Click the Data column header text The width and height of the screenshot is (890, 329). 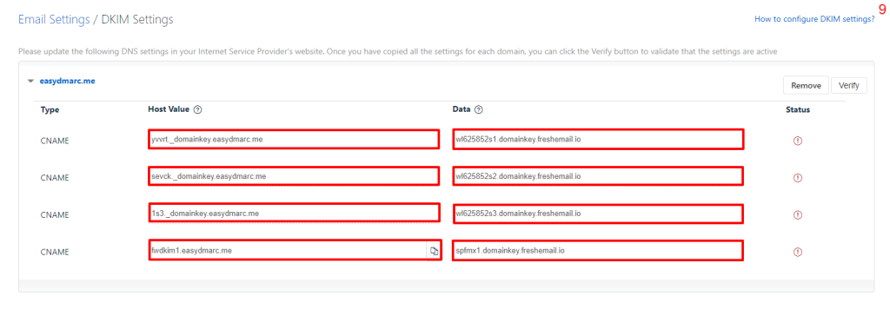click(462, 109)
